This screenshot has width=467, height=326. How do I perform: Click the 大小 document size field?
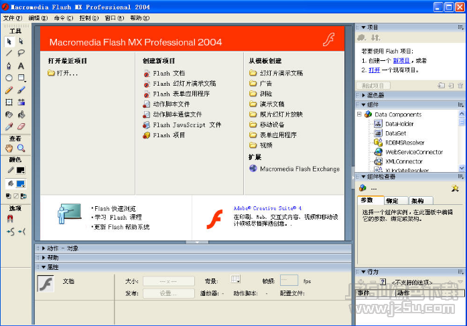coord(169,281)
